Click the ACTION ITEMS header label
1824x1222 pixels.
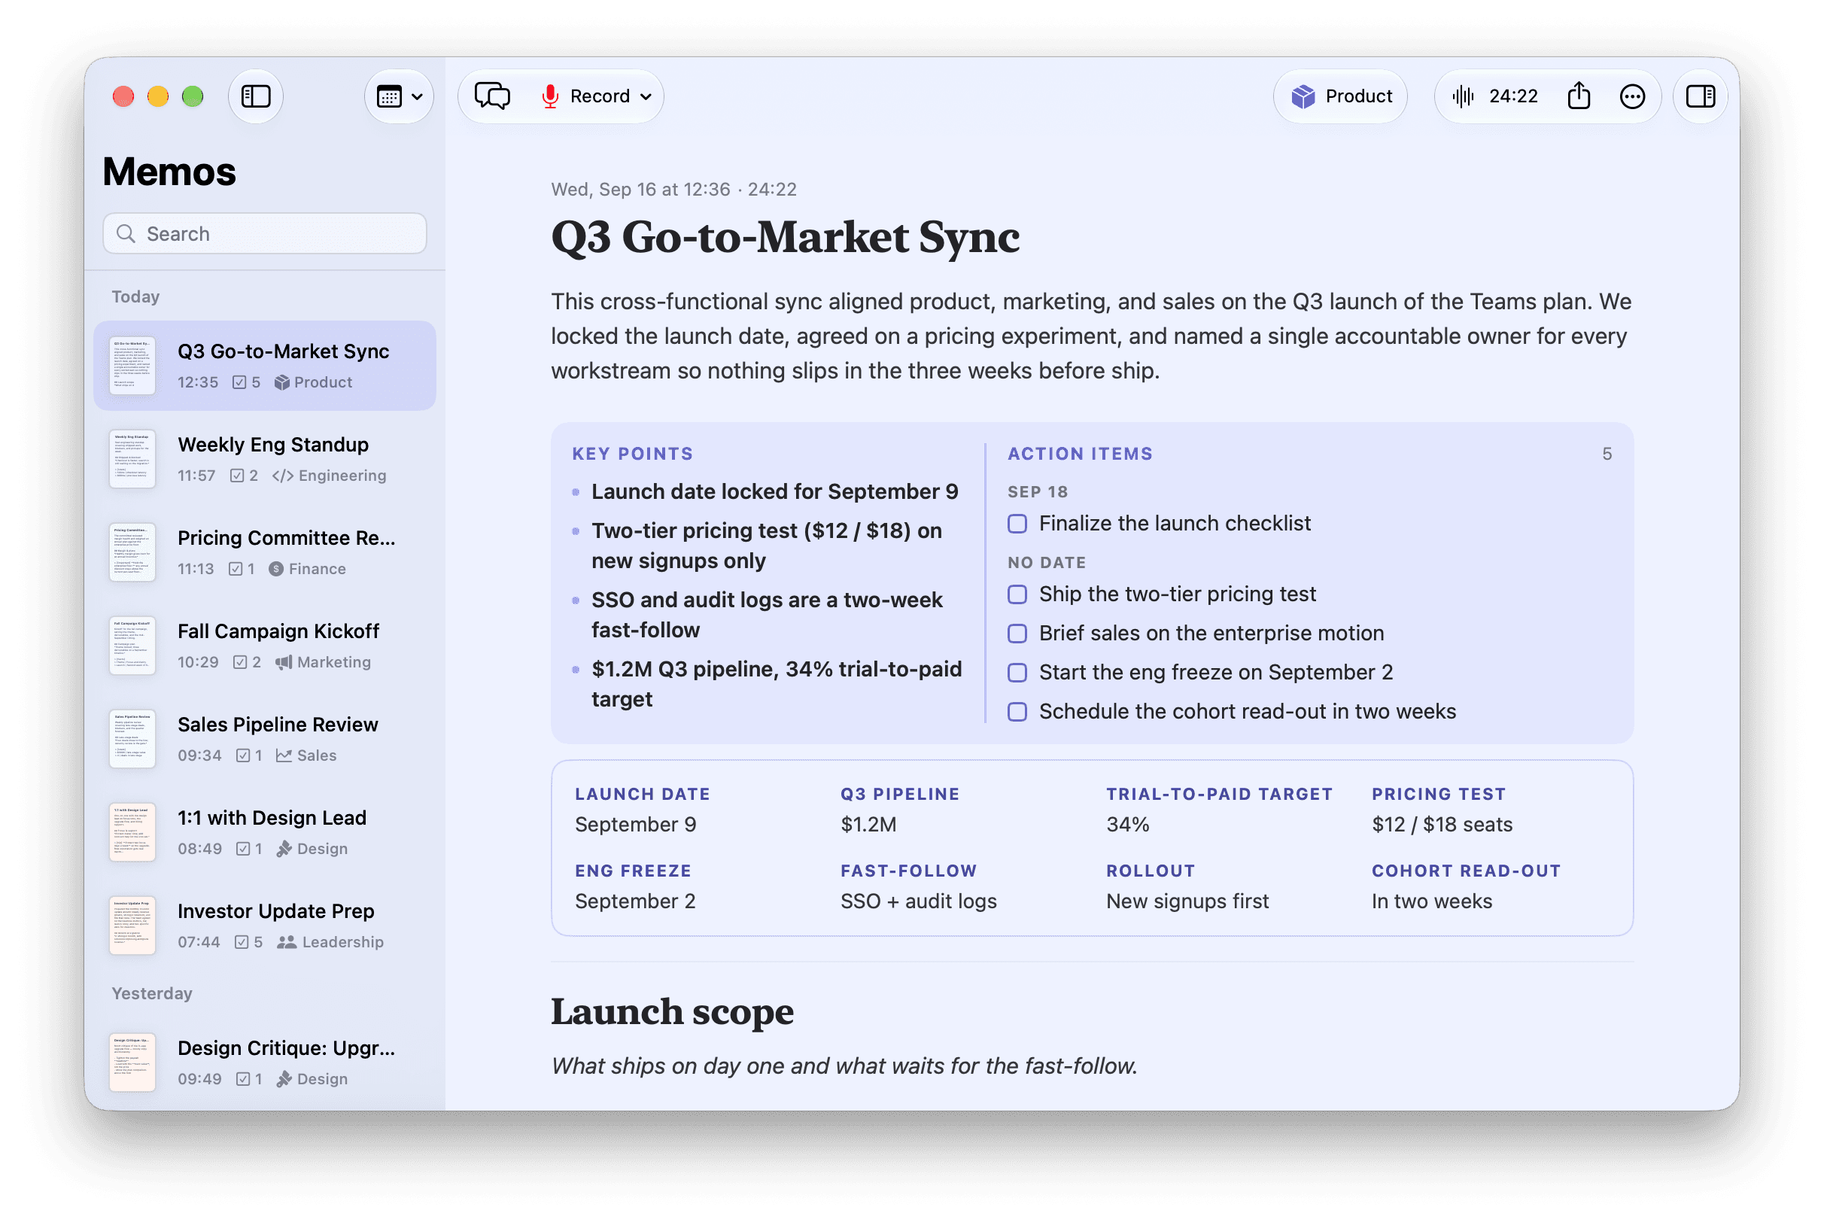(1080, 454)
